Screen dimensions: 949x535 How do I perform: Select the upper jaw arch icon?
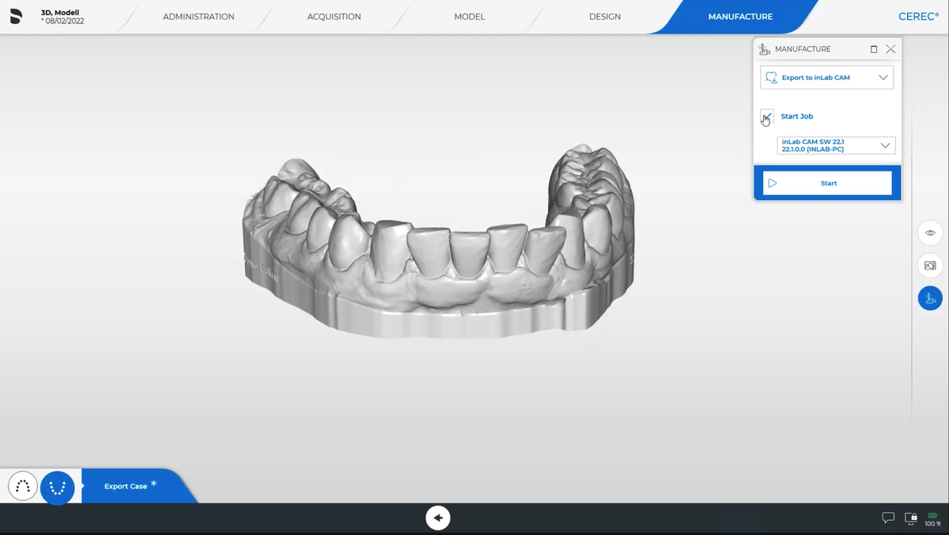23,487
